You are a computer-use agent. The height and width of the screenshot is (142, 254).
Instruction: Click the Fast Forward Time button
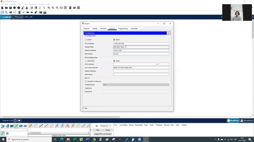19,121
